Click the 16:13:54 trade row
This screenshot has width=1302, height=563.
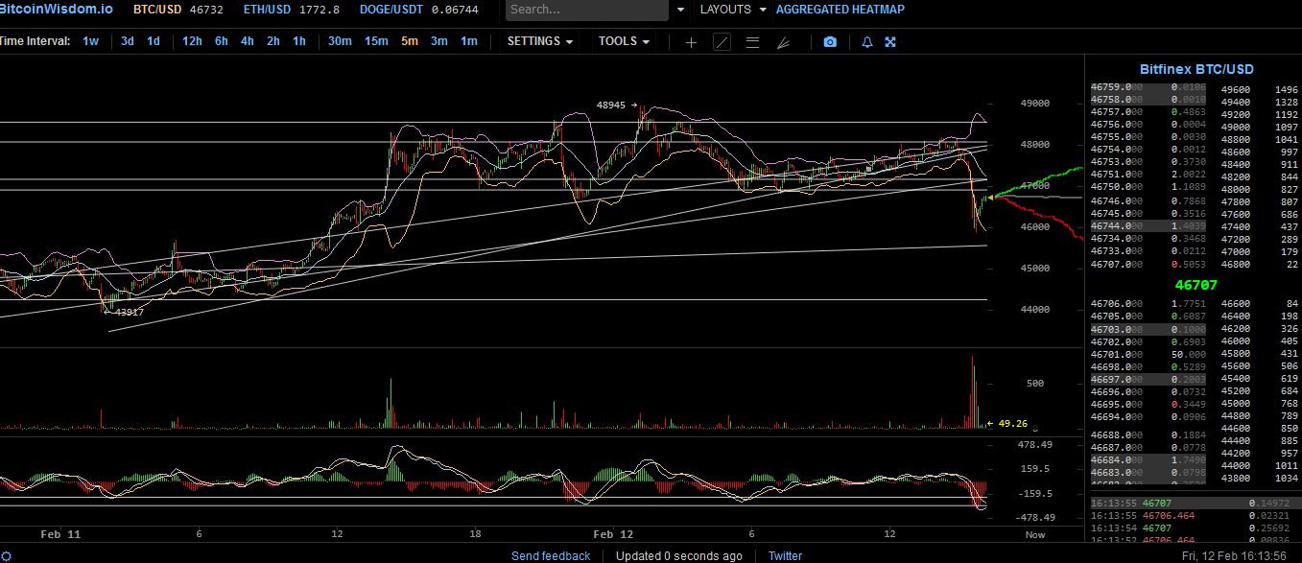1194,528
